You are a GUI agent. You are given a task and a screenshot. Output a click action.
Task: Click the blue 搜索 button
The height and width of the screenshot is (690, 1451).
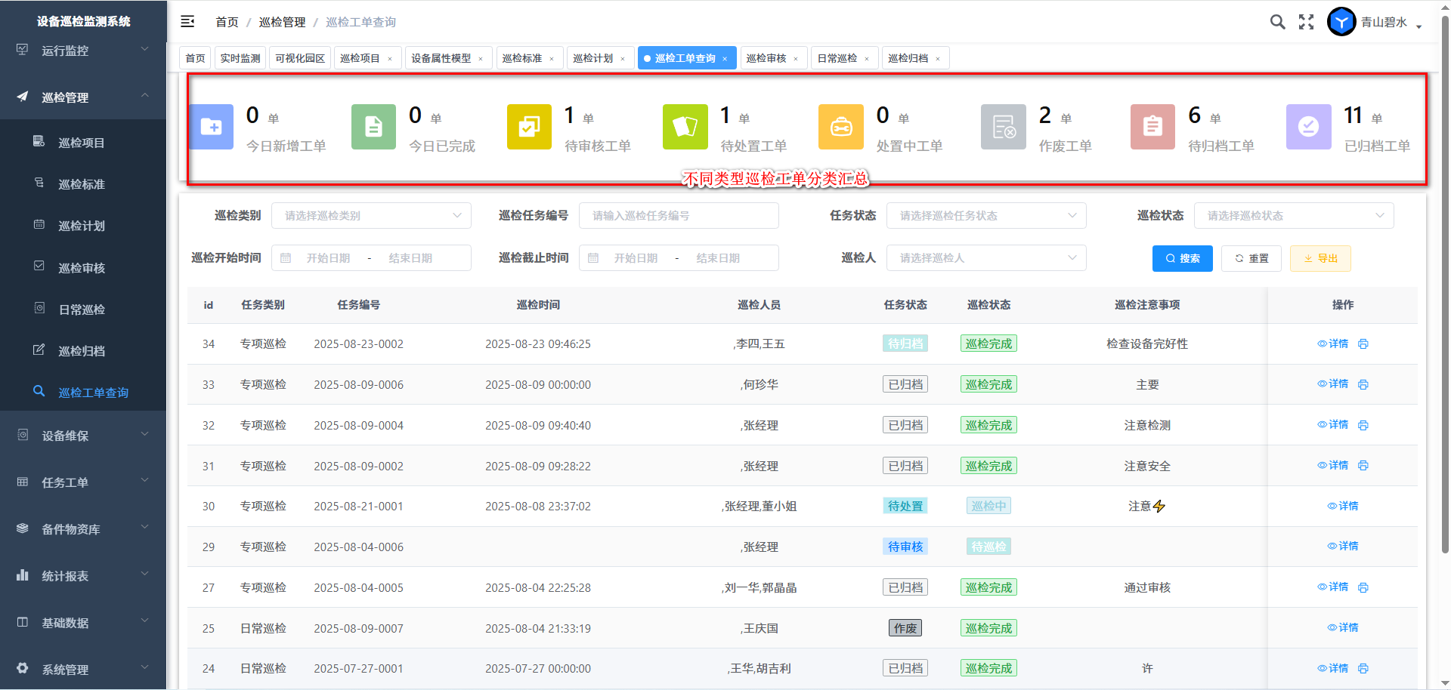(1182, 258)
